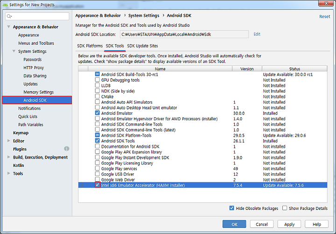Select HTTP Proxy in settings tree
336x234 pixels.
tap(34, 68)
